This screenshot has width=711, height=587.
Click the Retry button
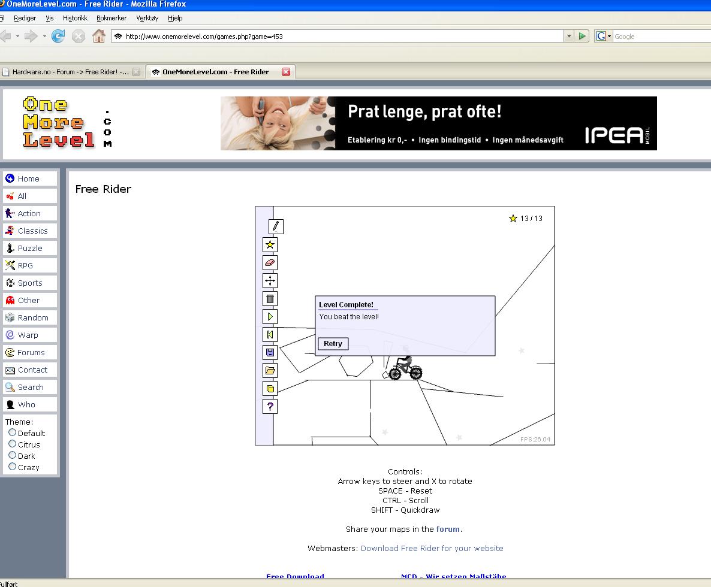click(x=333, y=344)
